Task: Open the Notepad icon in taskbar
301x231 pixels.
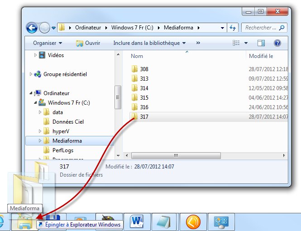Action: [166, 222]
